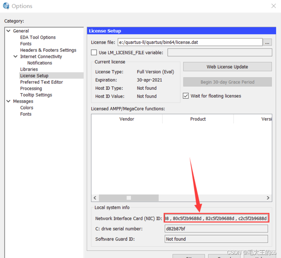Click the Vendor column header
Screen dimensions: 281x258
click(x=127, y=119)
